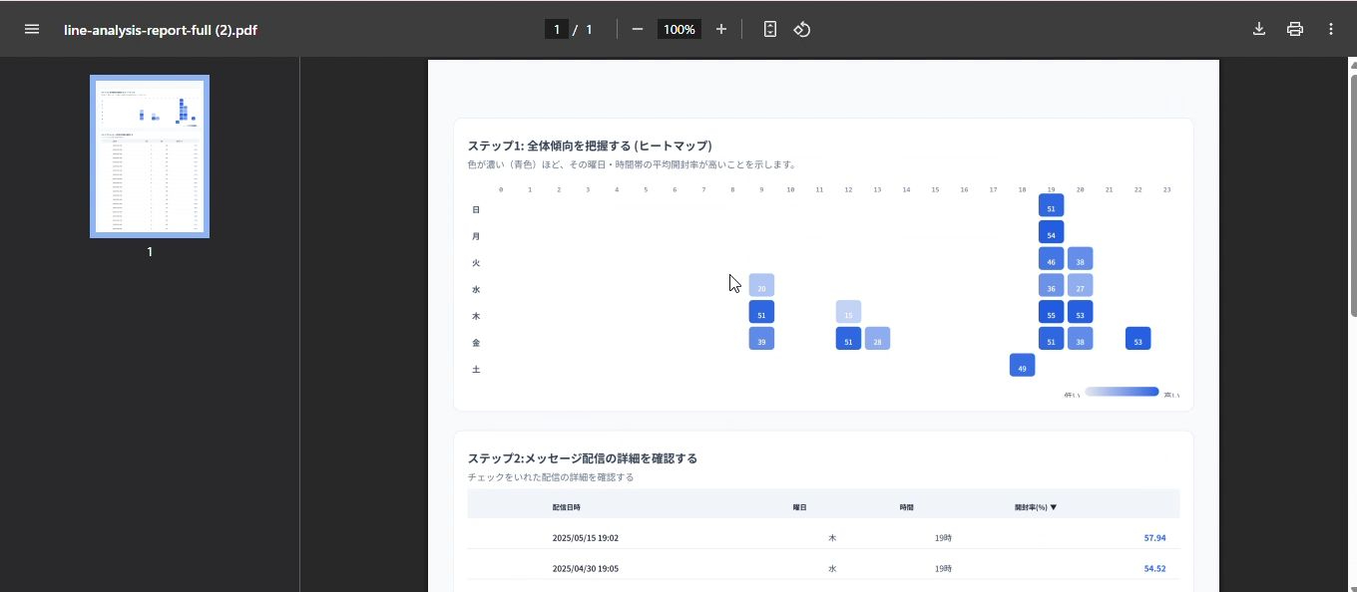This screenshot has width=1357, height=592.
Task: Click the ステップ2 message detail heading
Action: click(583, 458)
